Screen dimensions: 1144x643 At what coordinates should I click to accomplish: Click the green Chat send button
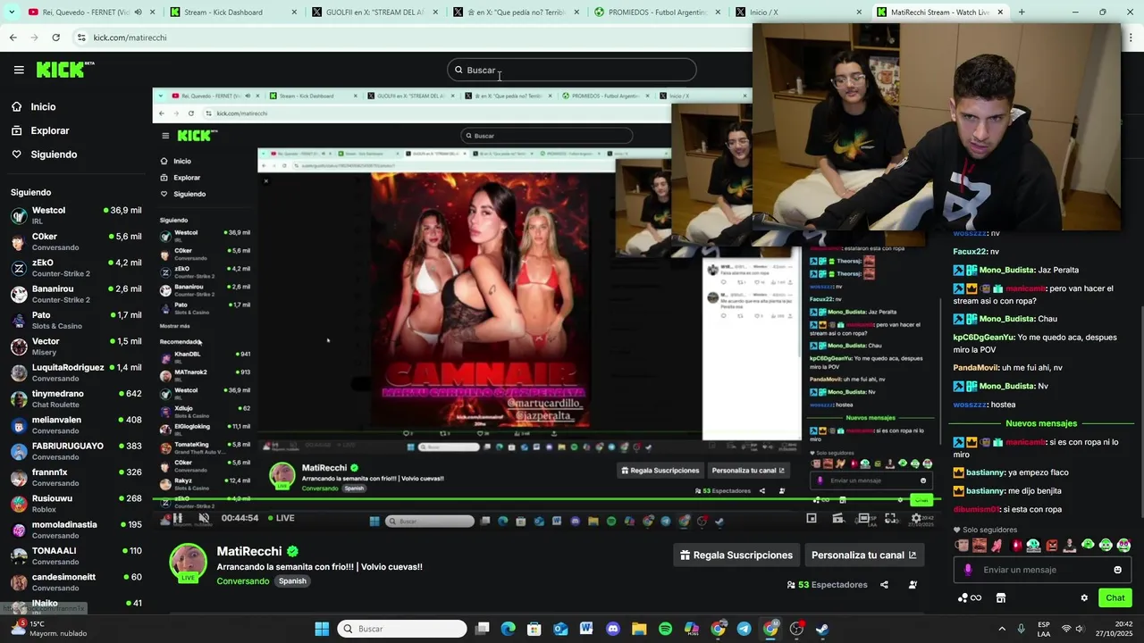pos(1115,597)
